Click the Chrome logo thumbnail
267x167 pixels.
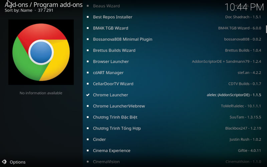(41, 52)
